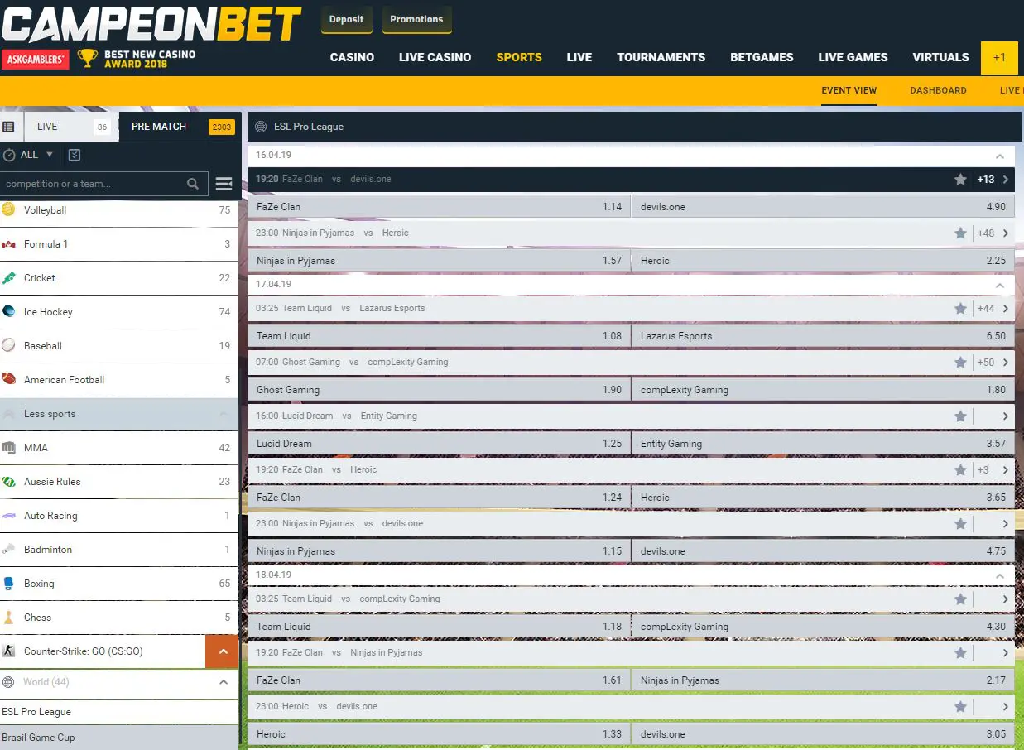Bet on Lazarus Esports at 6.50

pyautogui.click(x=823, y=336)
